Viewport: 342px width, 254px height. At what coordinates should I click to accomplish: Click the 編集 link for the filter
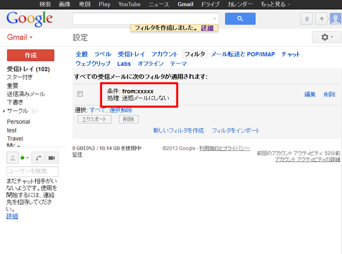310,94
